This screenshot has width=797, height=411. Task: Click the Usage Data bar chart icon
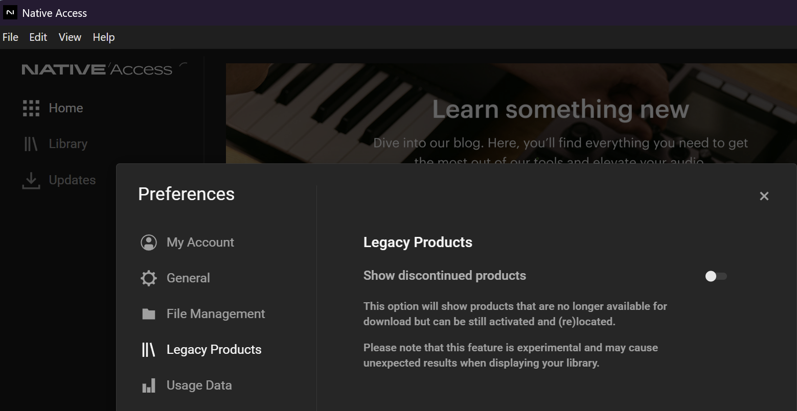[149, 385]
